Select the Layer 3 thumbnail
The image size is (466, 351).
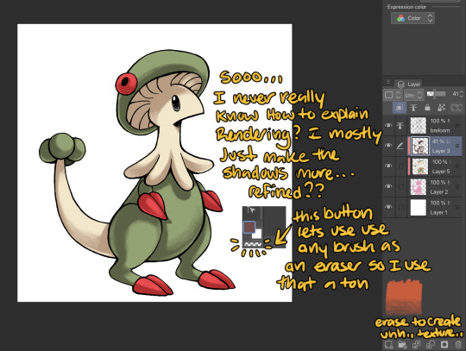click(420, 146)
